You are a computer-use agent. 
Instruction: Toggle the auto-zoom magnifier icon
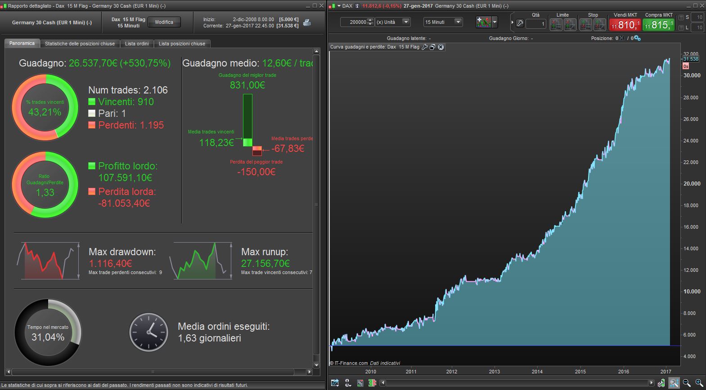pos(674,383)
